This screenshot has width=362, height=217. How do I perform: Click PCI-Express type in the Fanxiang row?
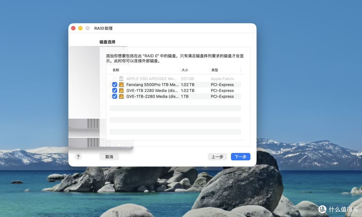222,85
